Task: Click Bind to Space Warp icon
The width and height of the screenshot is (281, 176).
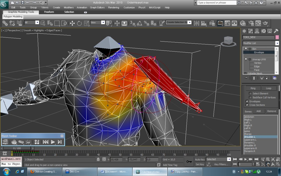Action: 19,23
